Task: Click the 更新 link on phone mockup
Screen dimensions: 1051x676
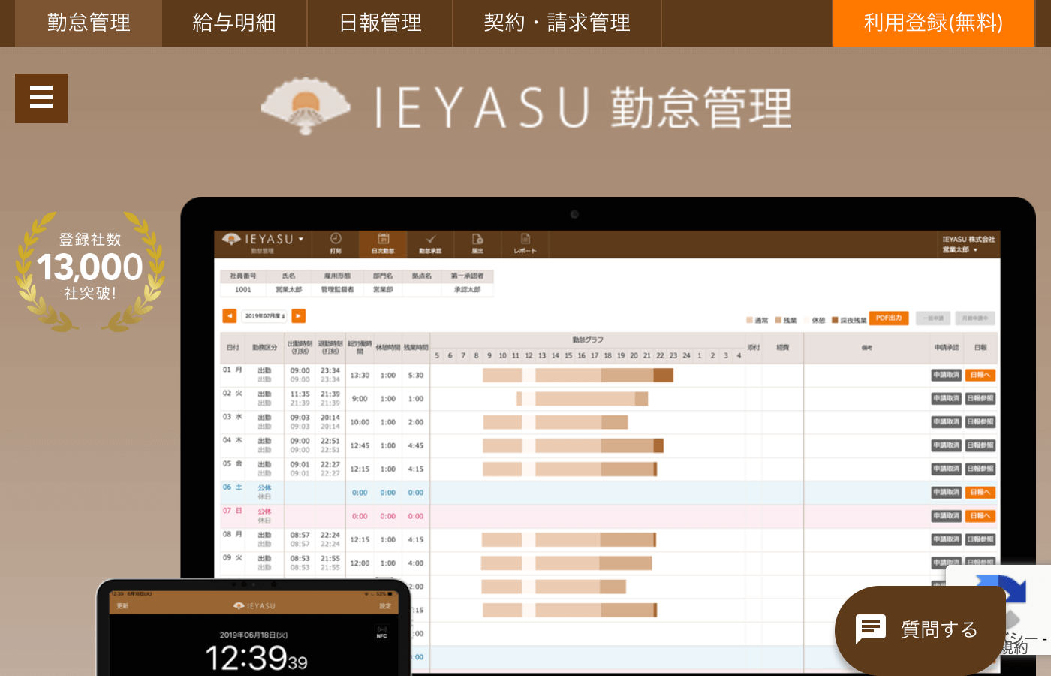Action: (122, 606)
